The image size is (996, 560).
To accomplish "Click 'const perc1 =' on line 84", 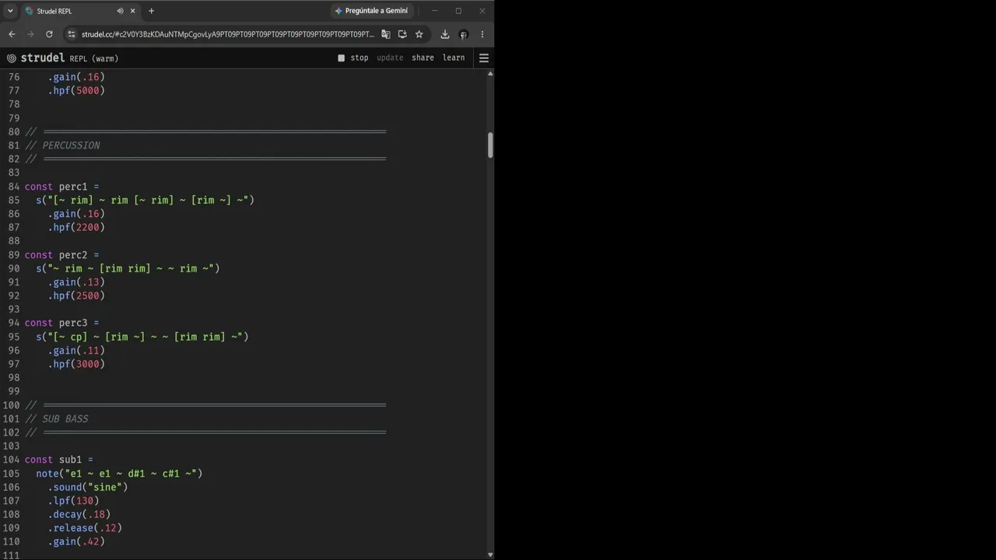I will pyautogui.click(x=61, y=187).
